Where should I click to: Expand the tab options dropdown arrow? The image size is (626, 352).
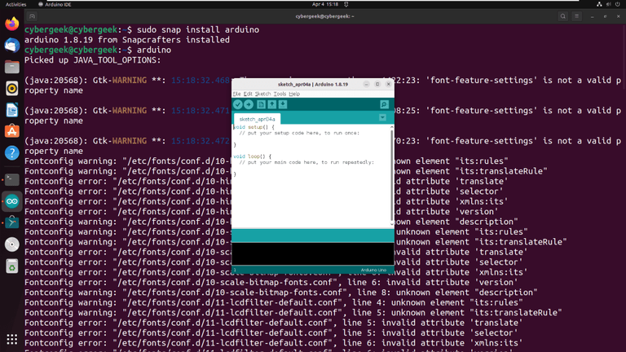(x=382, y=117)
